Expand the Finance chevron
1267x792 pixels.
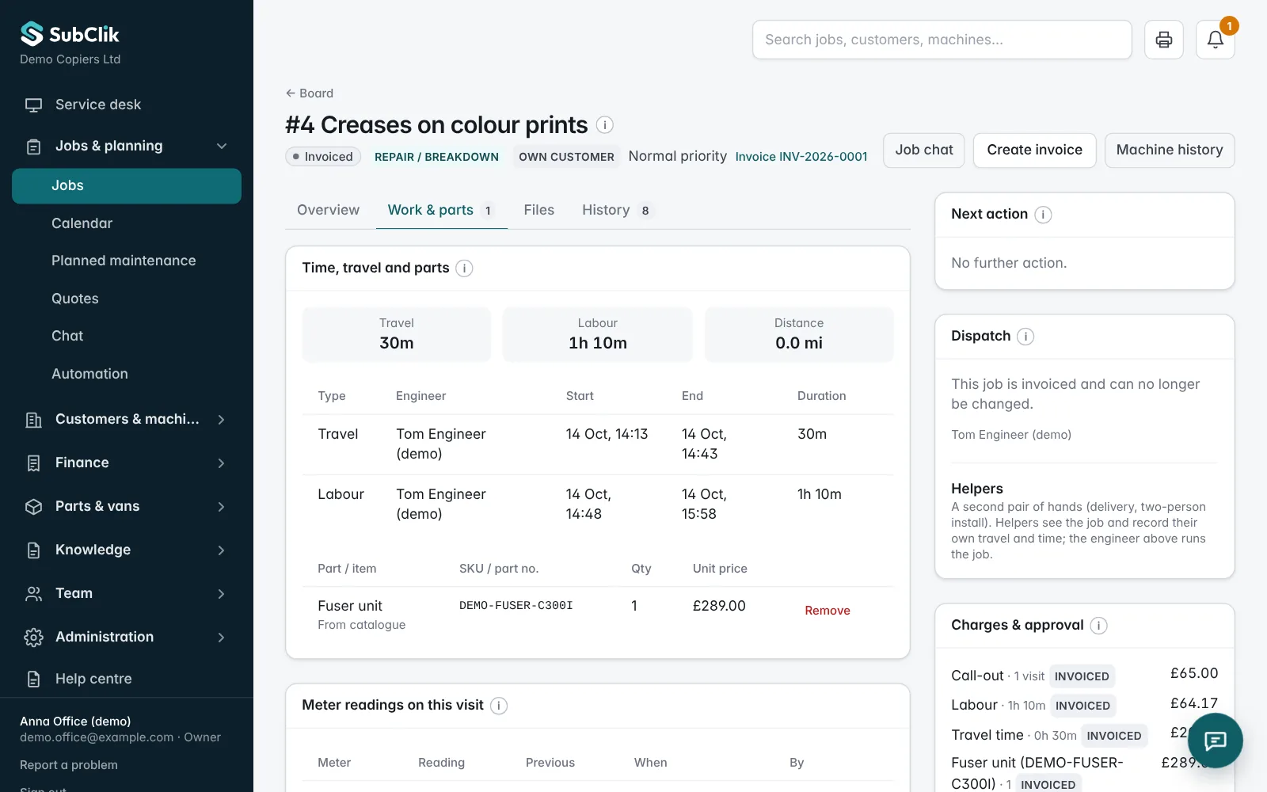pos(222,463)
